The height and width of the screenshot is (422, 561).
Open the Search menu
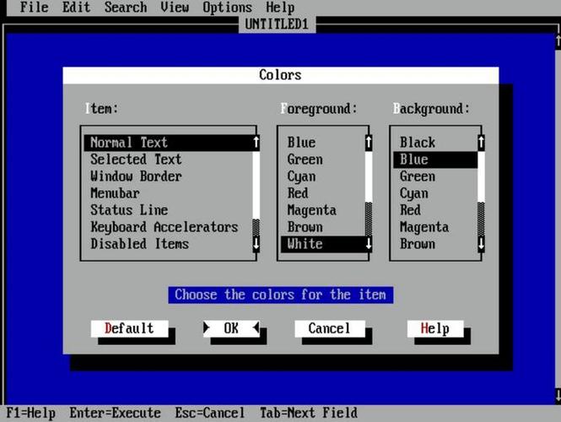(x=126, y=7)
